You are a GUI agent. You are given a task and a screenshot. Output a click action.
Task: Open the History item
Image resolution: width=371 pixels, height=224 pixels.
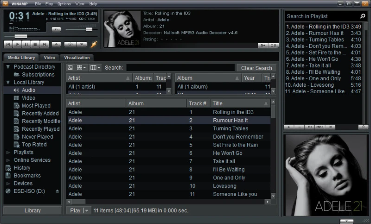[x=22, y=168]
